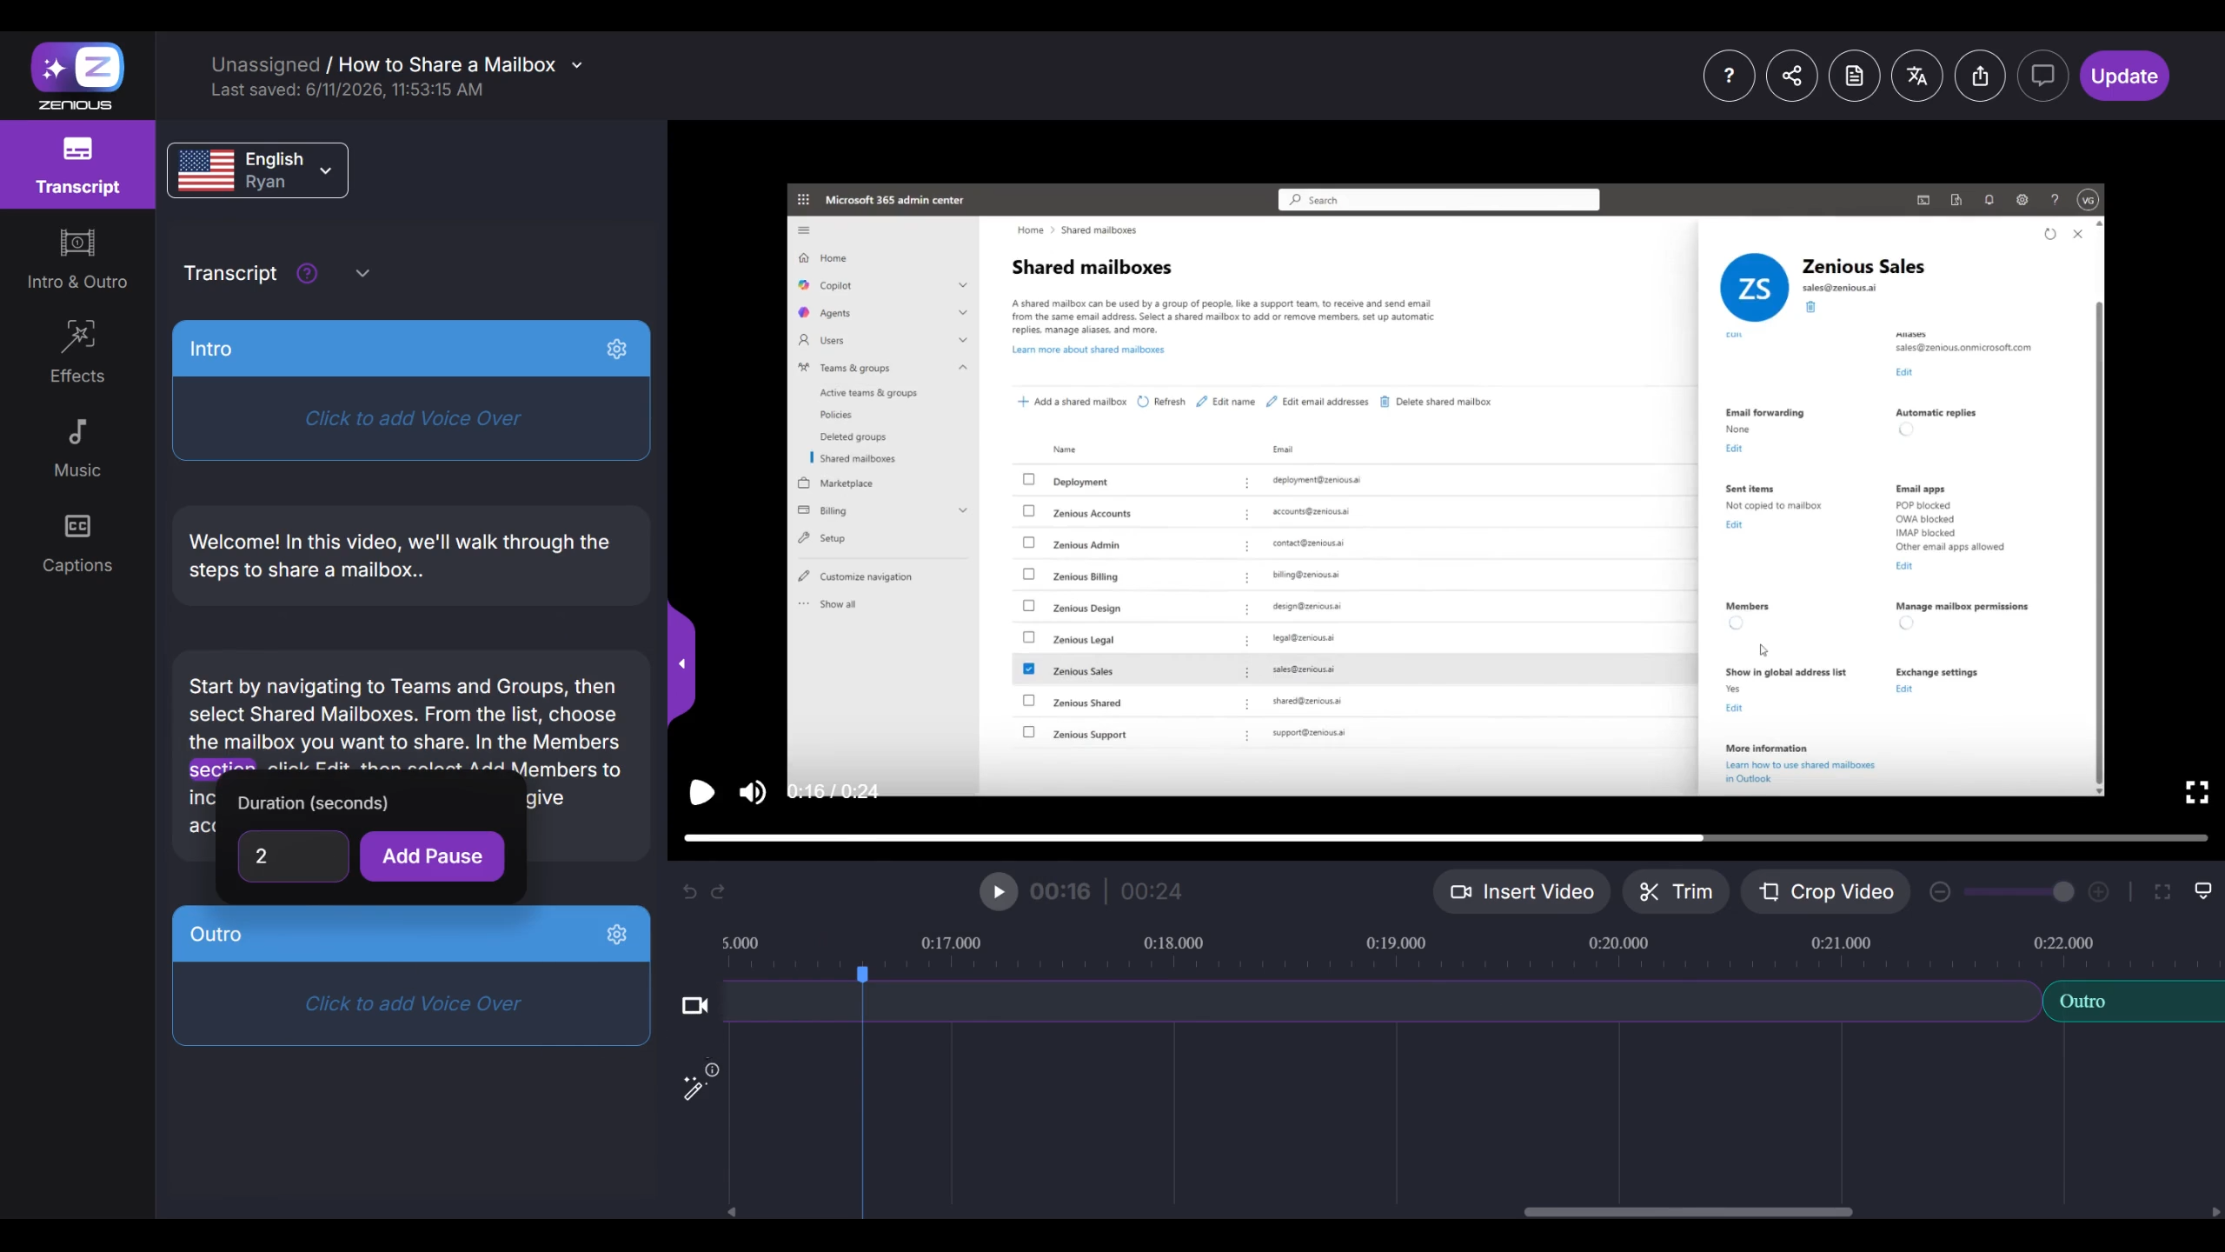This screenshot has width=2225, height=1252.
Task: Expand the project title dropdown arrow
Action: 576,65
